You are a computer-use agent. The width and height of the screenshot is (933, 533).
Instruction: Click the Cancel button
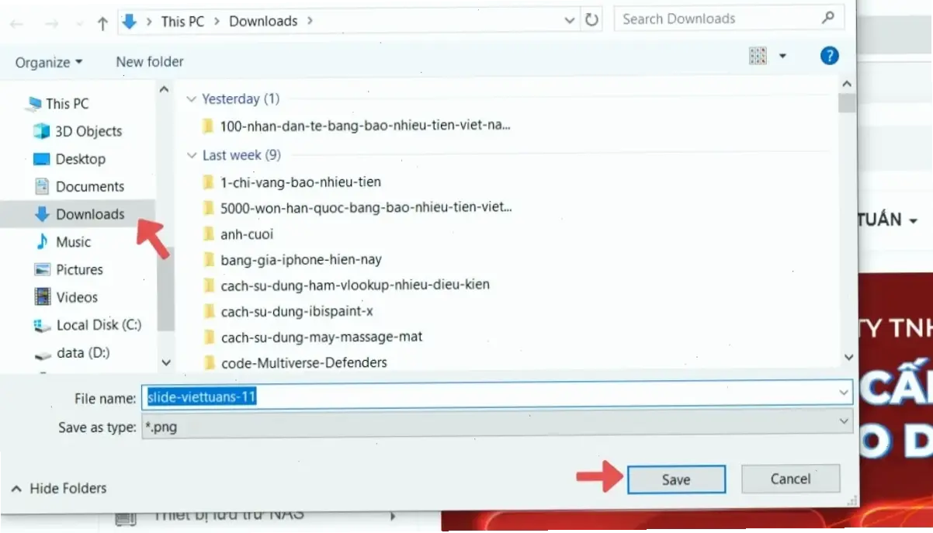(790, 479)
